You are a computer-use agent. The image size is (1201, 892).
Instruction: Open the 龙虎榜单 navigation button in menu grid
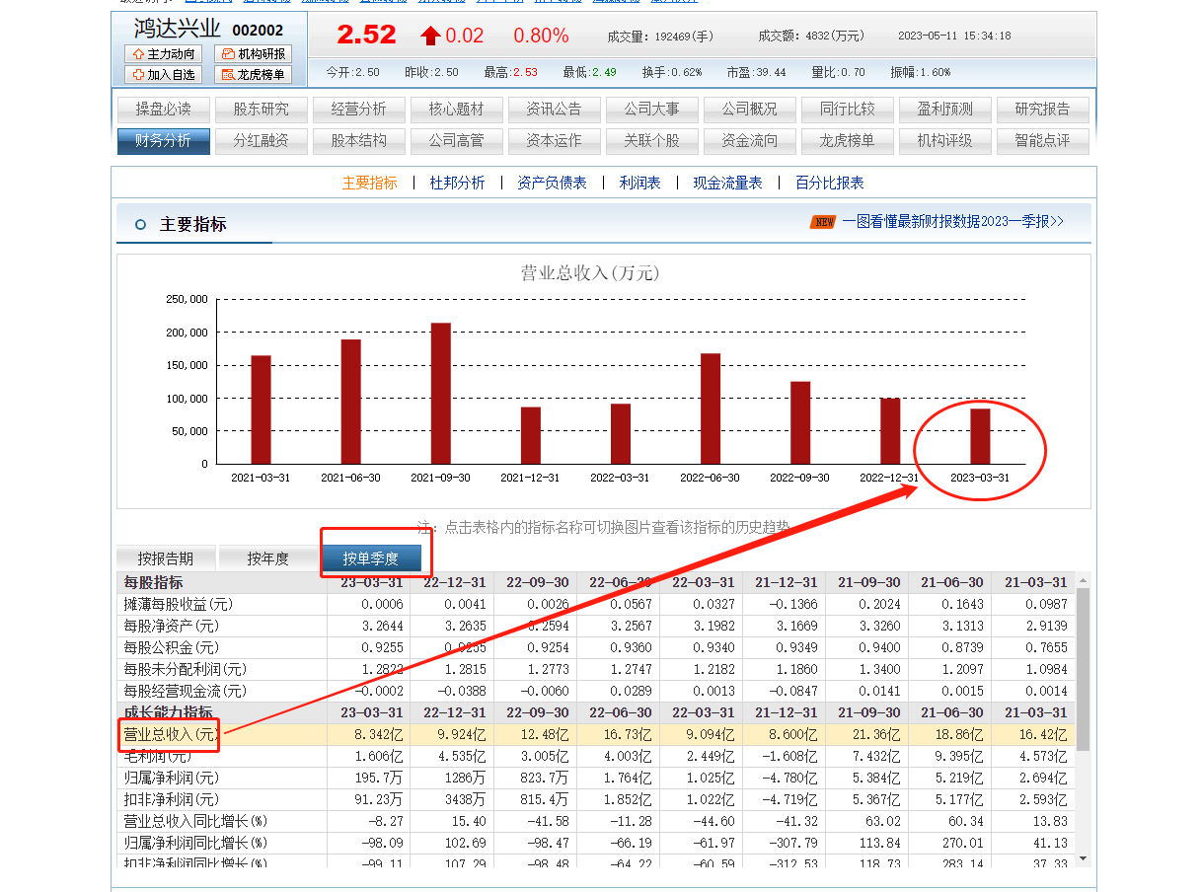point(847,141)
